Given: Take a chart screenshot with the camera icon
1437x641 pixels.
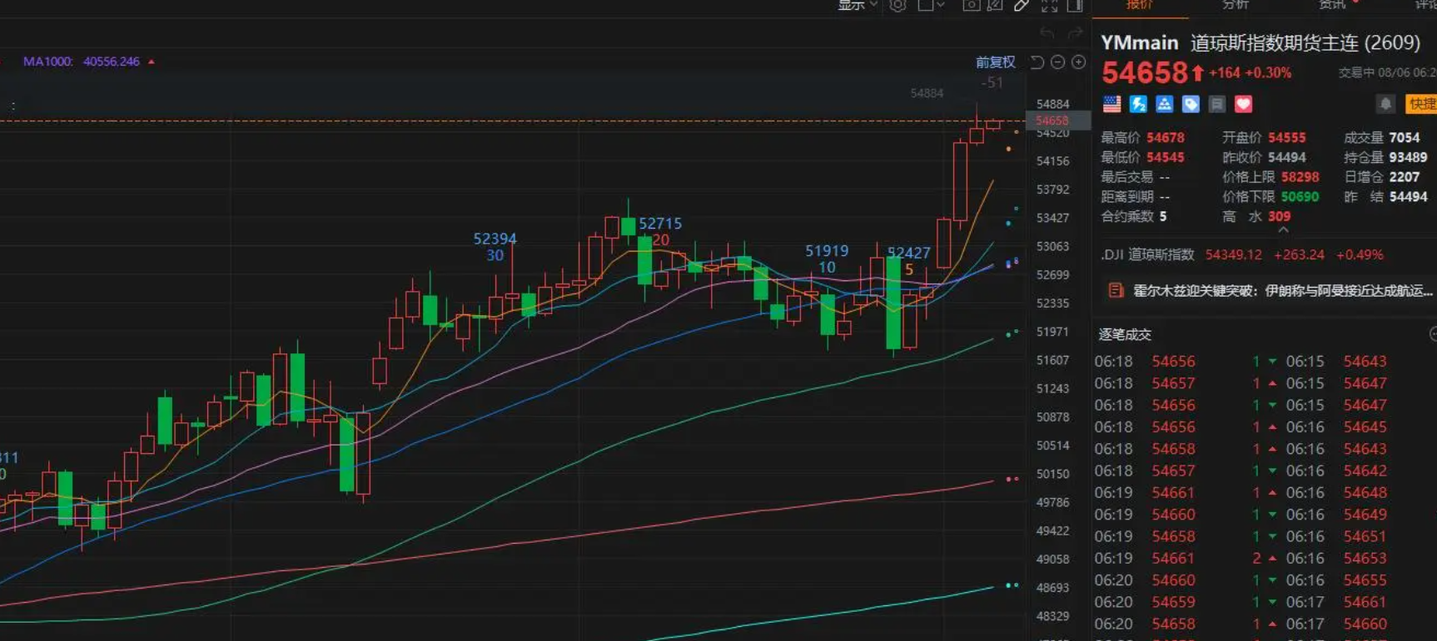Looking at the screenshot, I should click(971, 5).
